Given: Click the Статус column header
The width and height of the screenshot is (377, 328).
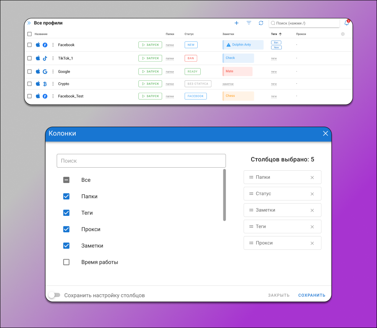Looking at the screenshot, I should coord(189,34).
